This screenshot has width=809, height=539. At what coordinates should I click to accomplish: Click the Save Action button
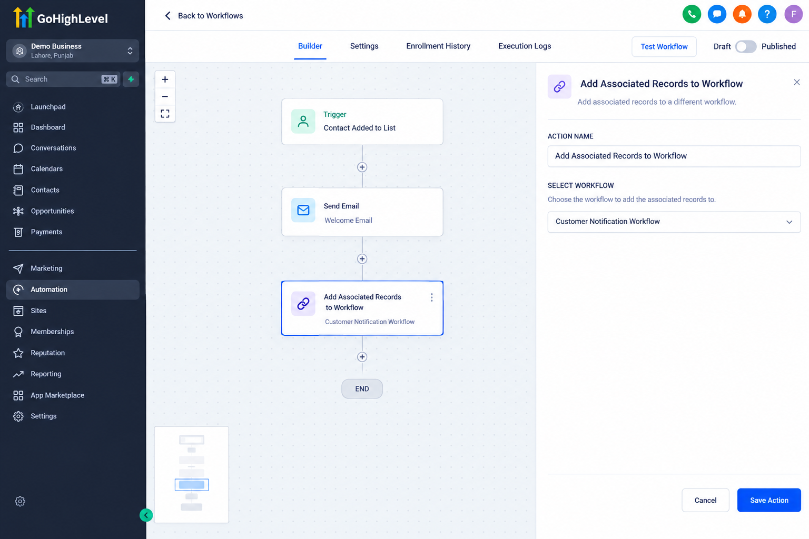point(769,500)
